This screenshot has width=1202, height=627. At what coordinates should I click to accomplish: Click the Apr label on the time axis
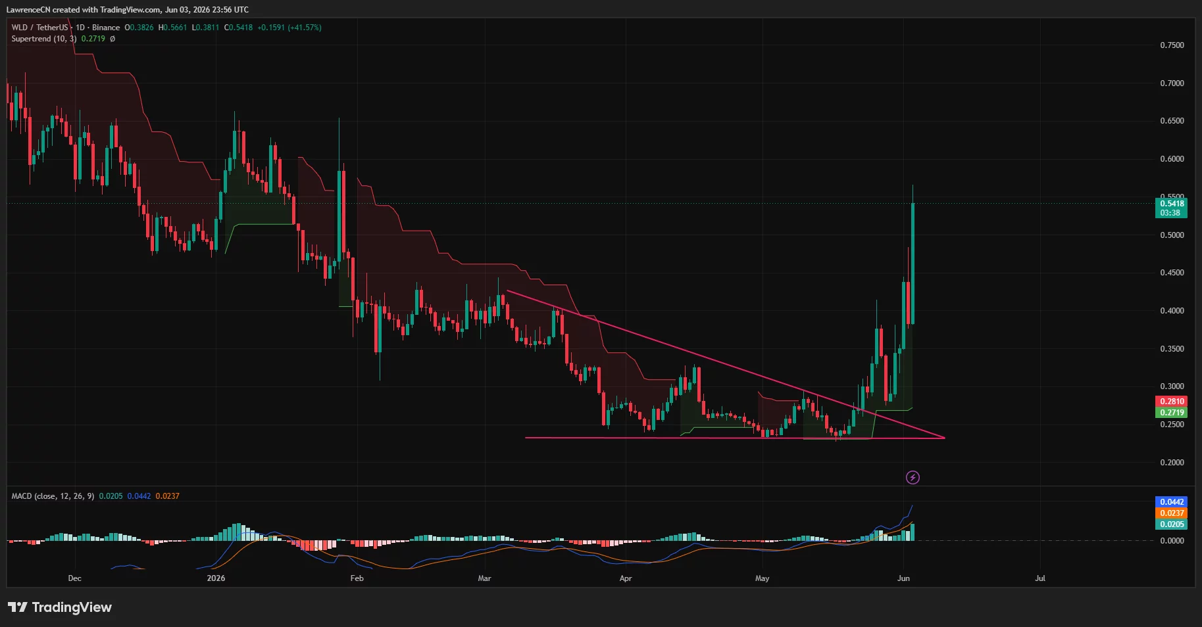[626, 578]
